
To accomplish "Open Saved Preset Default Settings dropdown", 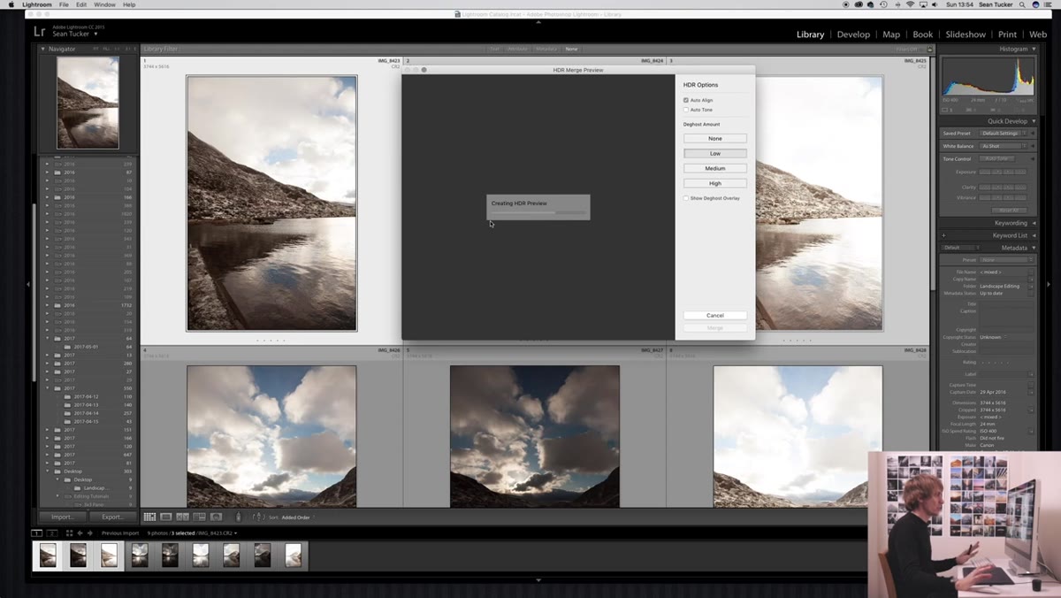I will (1003, 133).
